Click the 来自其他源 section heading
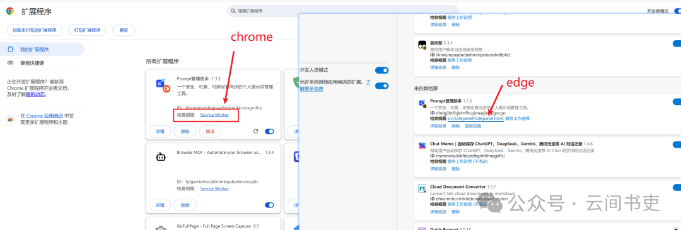Viewport: 681px width, 230px height. coord(426,89)
